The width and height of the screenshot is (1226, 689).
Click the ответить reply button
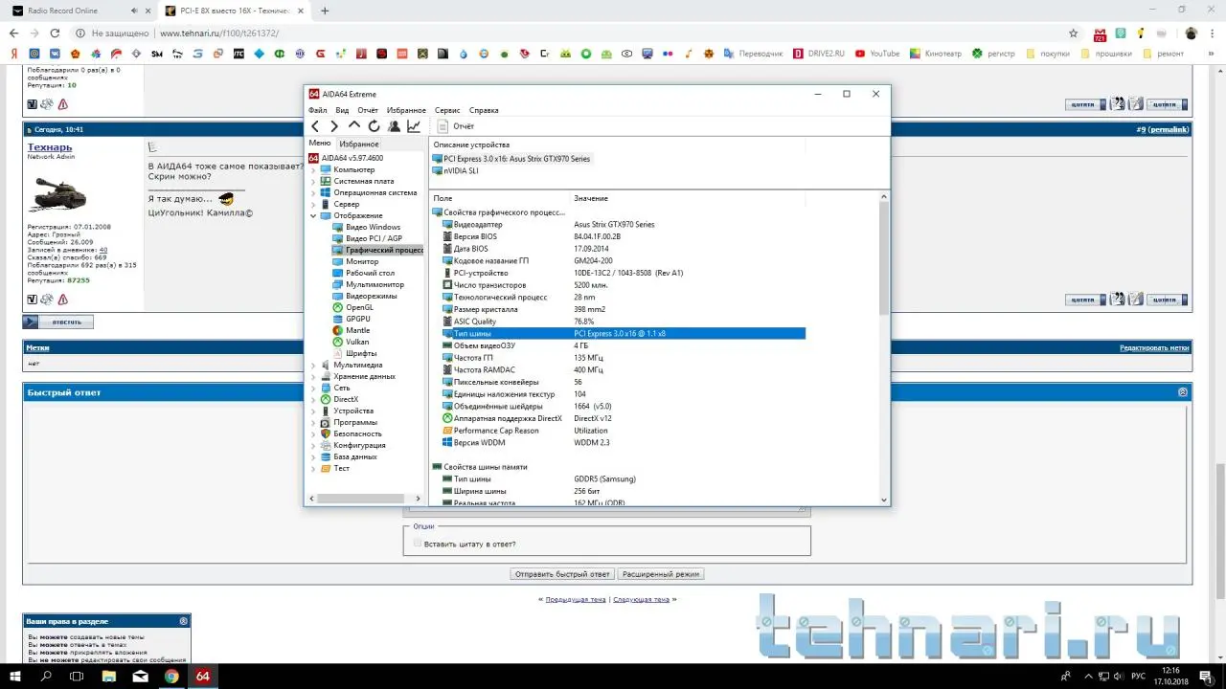pos(58,322)
